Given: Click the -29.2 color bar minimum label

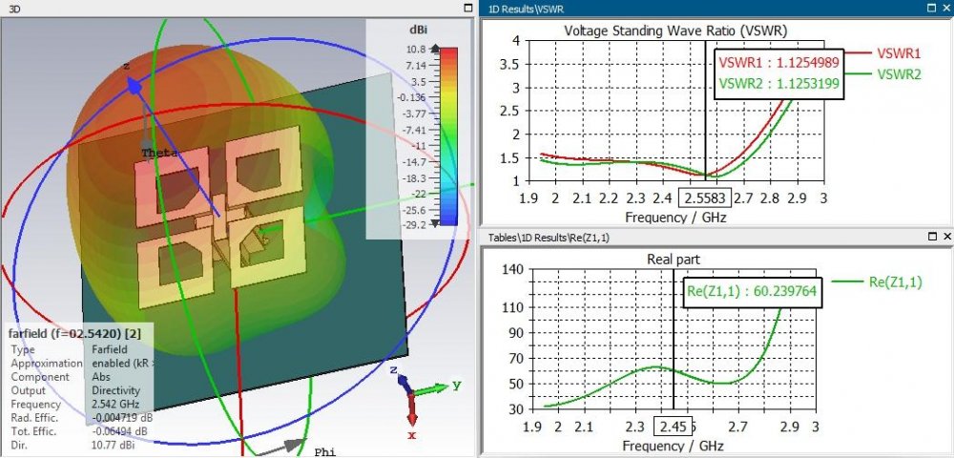Looking at the screenshot, I should pyautogui.click(x=414, y=224).
